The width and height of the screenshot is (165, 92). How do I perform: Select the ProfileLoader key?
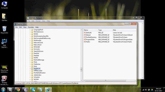(38, 71)
